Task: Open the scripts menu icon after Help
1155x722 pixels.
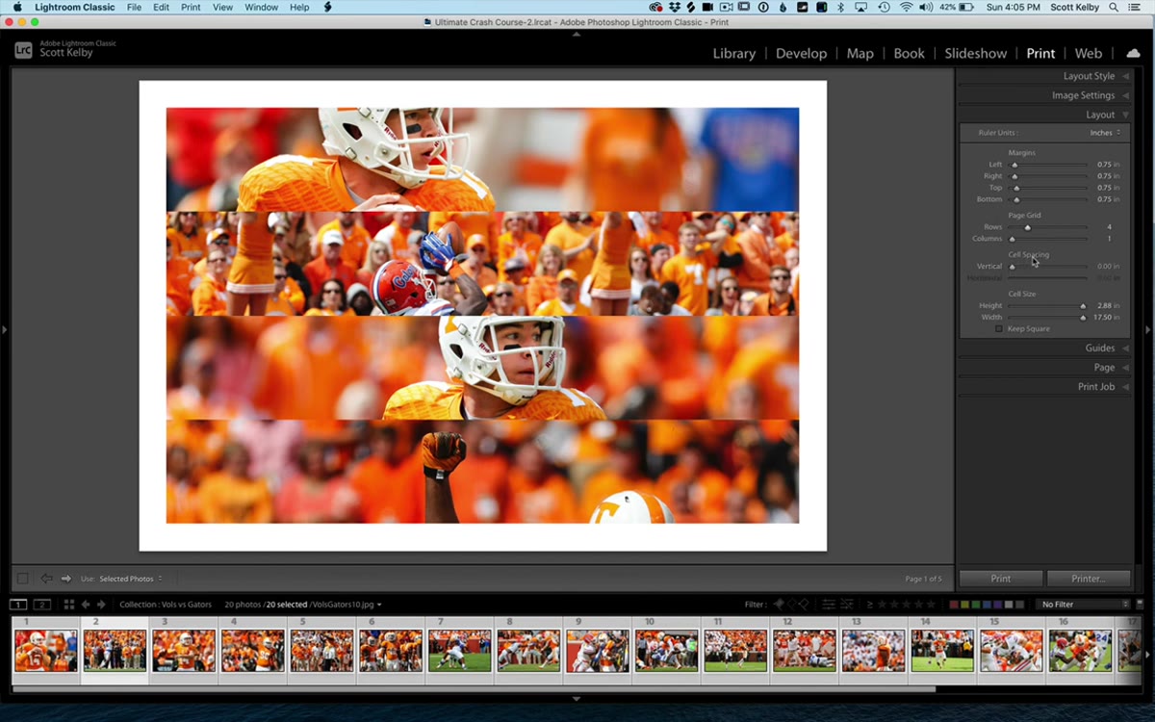Action: [328, 7]
